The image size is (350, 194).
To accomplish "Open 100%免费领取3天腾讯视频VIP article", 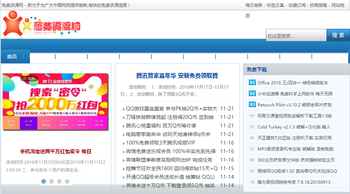I will click(x=160, y=143).
